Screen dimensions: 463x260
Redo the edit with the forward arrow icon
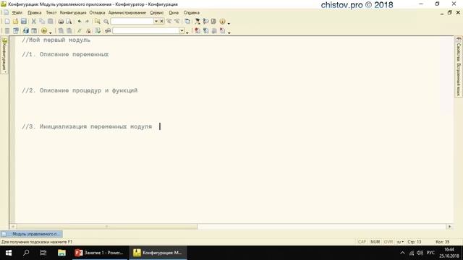[87, 21]
